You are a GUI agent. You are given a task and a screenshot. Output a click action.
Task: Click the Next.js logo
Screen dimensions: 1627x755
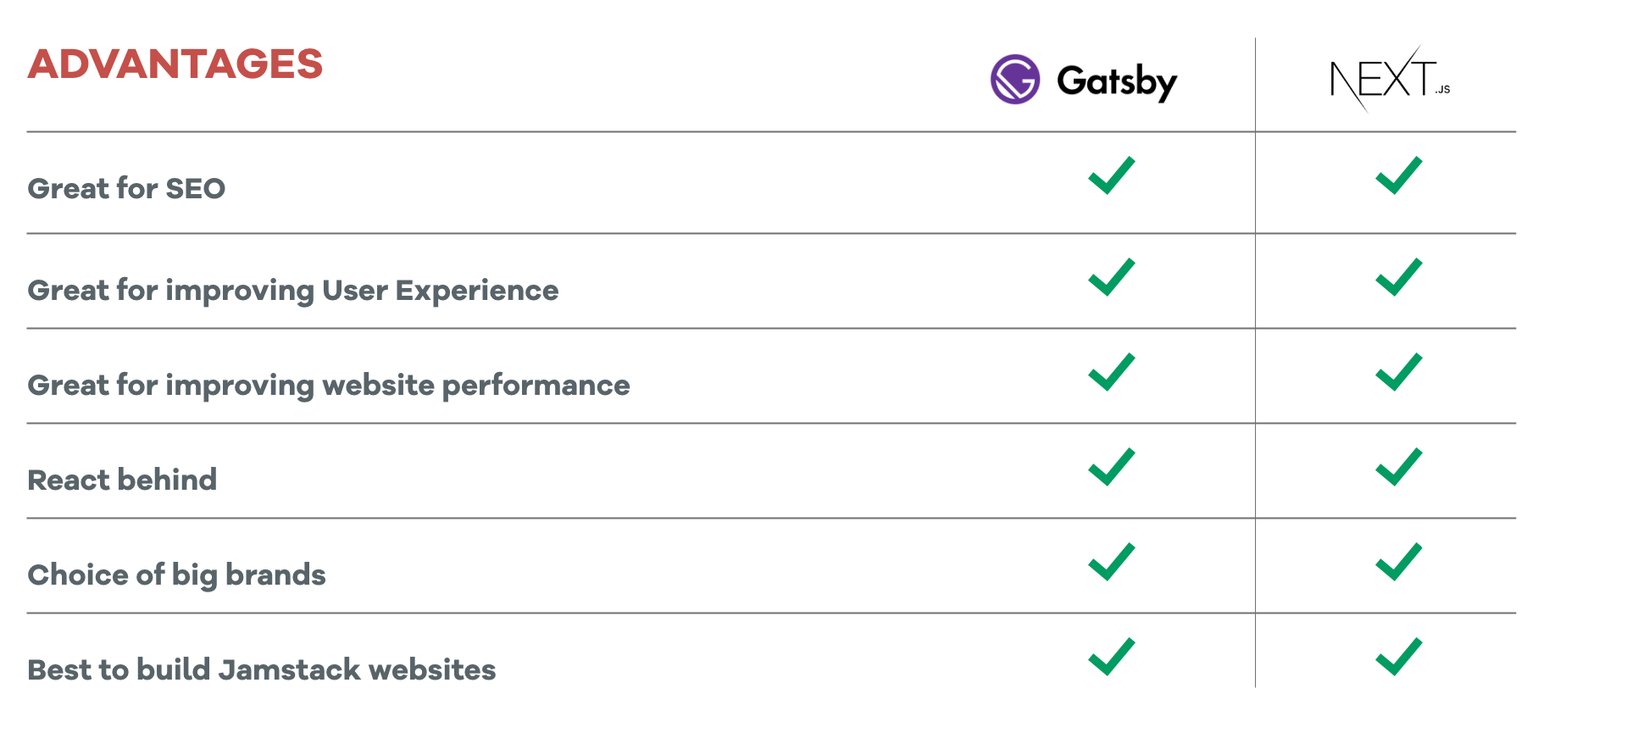coord(1390,80)
